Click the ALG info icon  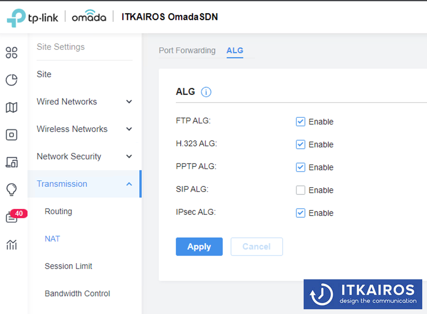point(206,92)
